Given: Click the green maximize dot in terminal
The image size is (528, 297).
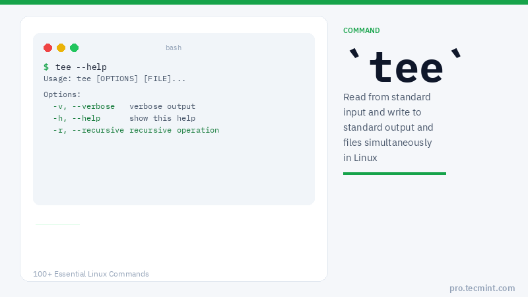Looking at the screenshot, I should [x=74, y=48].
